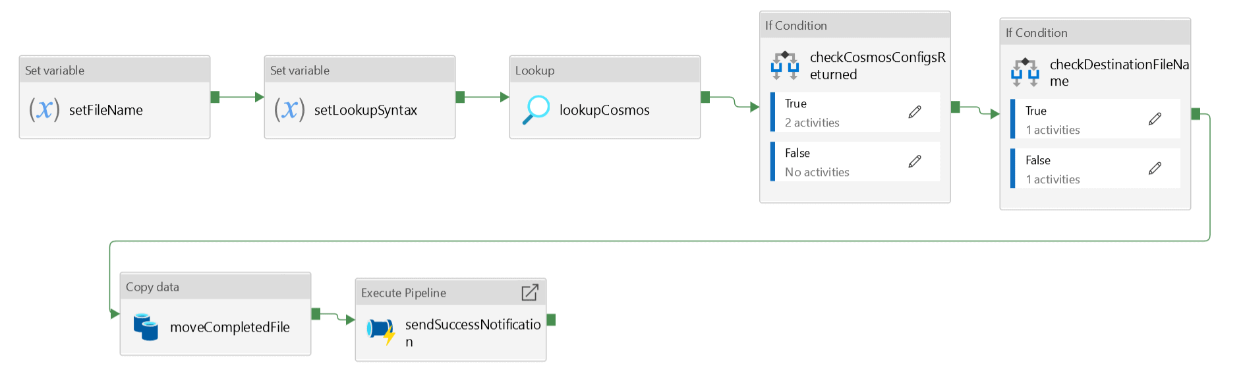Edit False branch of checkCosmosConfigsReturned
Screen dimensions: 1243x383
(915, 162)
